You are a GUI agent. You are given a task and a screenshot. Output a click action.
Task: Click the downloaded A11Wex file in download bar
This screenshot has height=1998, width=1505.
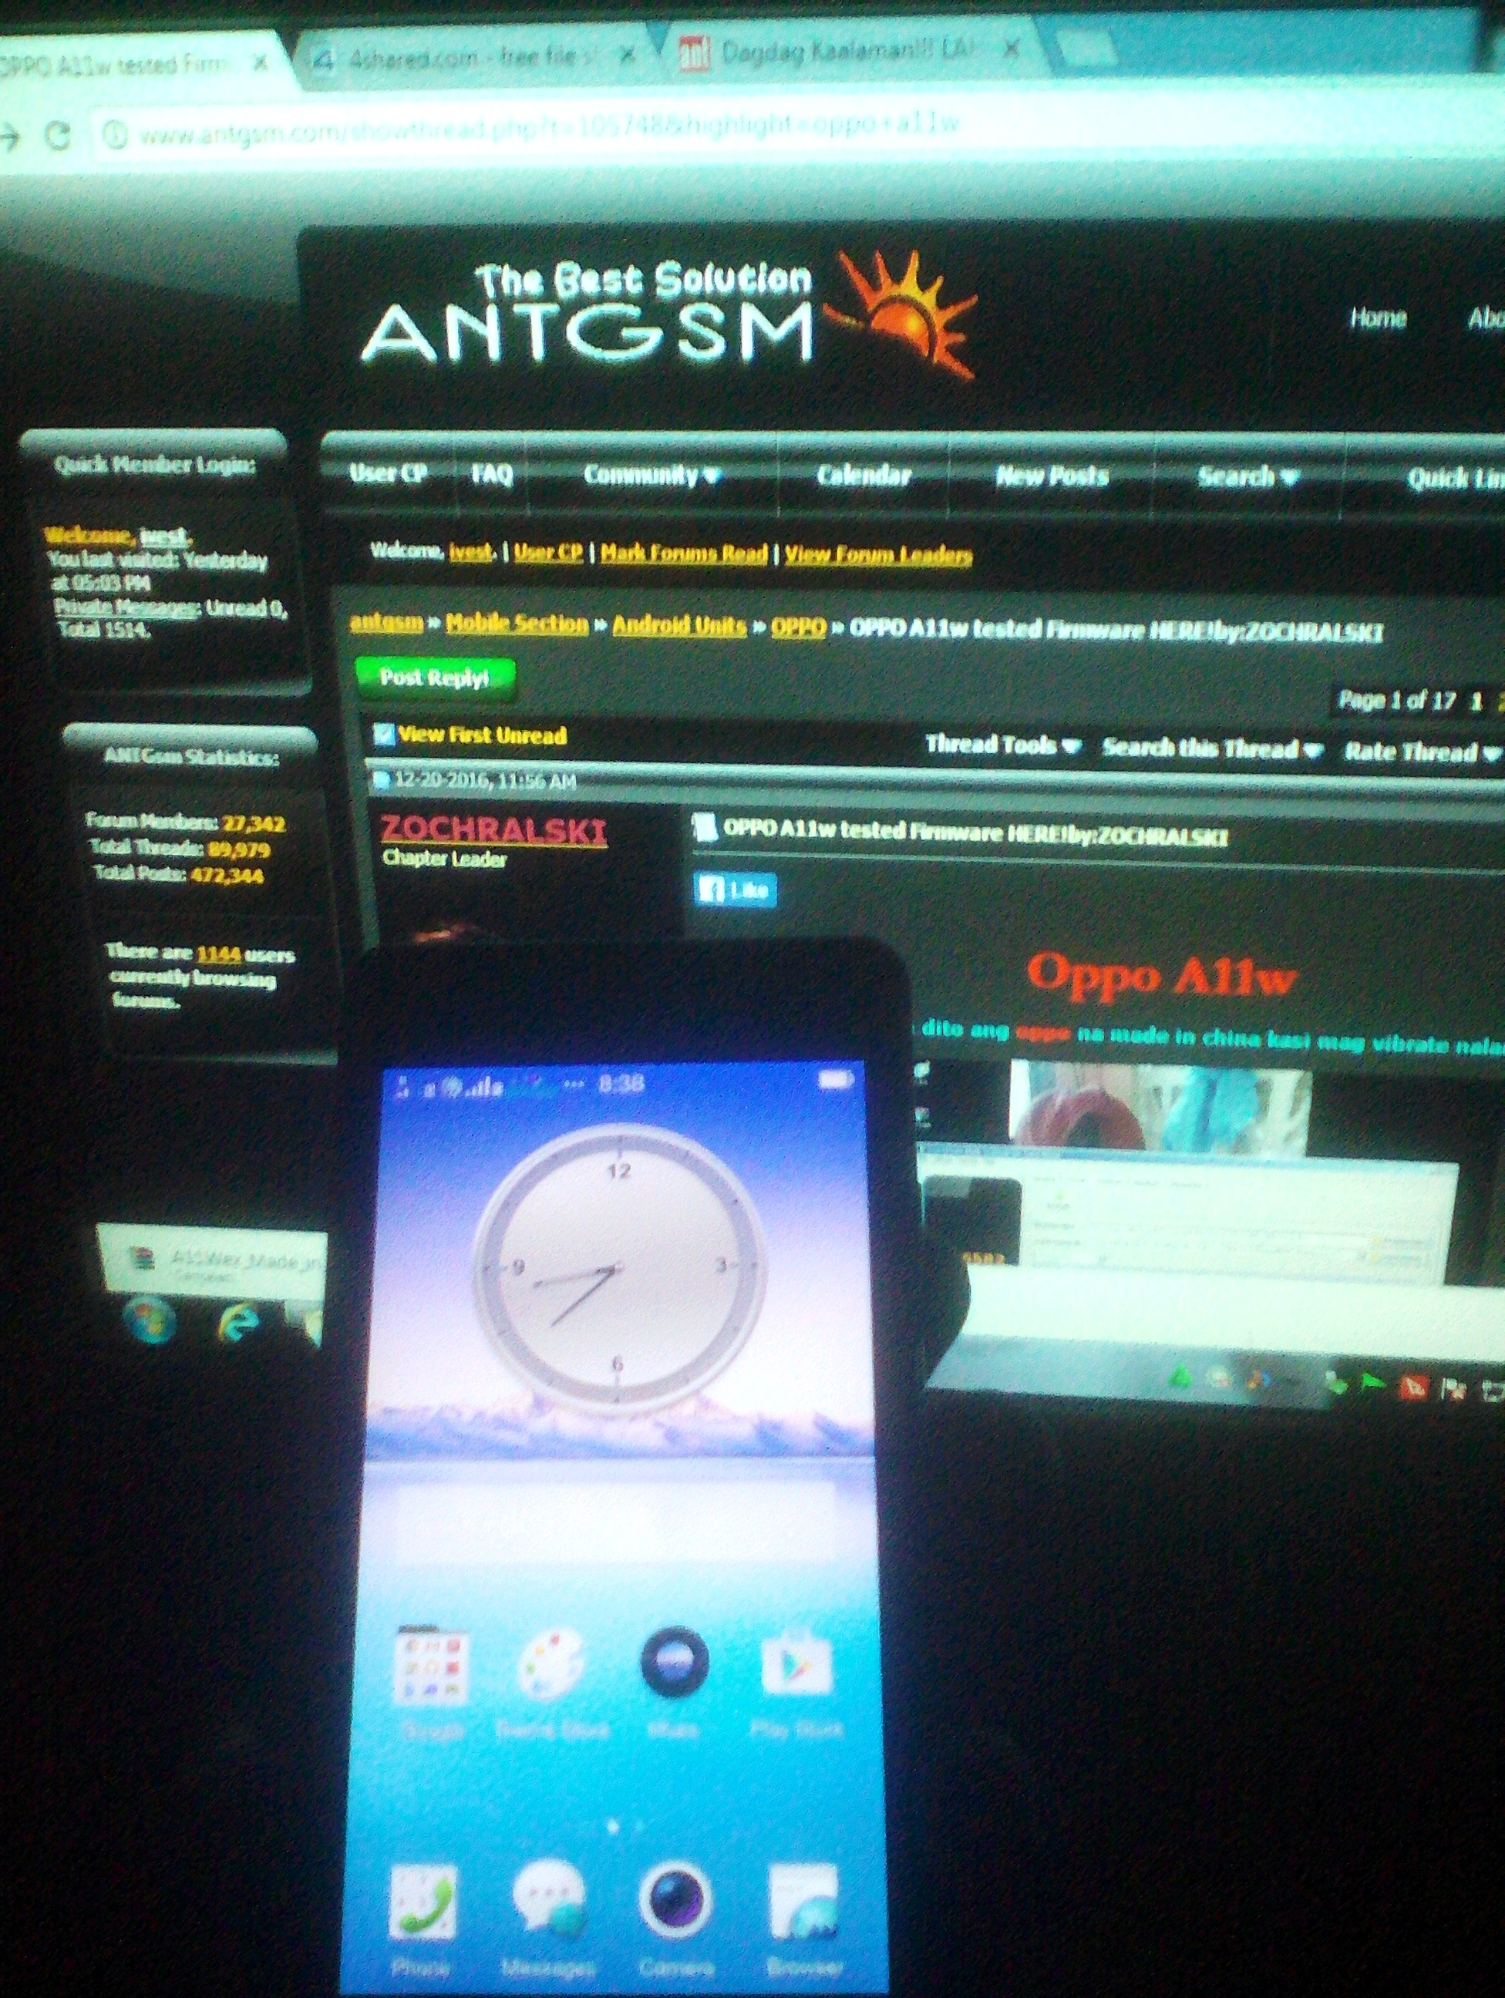click(212, 1262)
